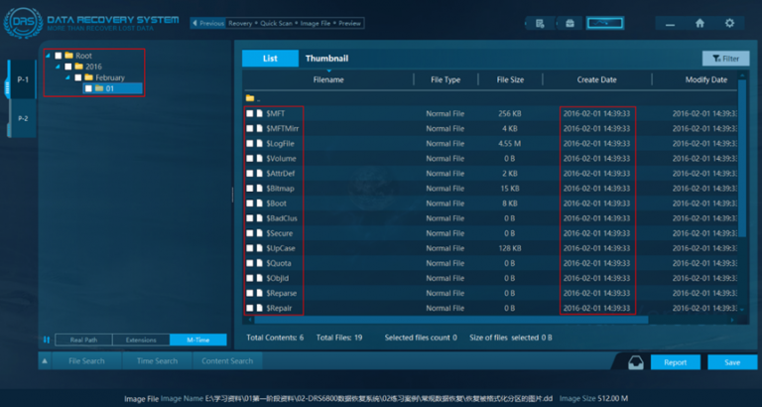Open settings with the gear icon
Screen dimensions: 762x407
[x=730, y=22]
